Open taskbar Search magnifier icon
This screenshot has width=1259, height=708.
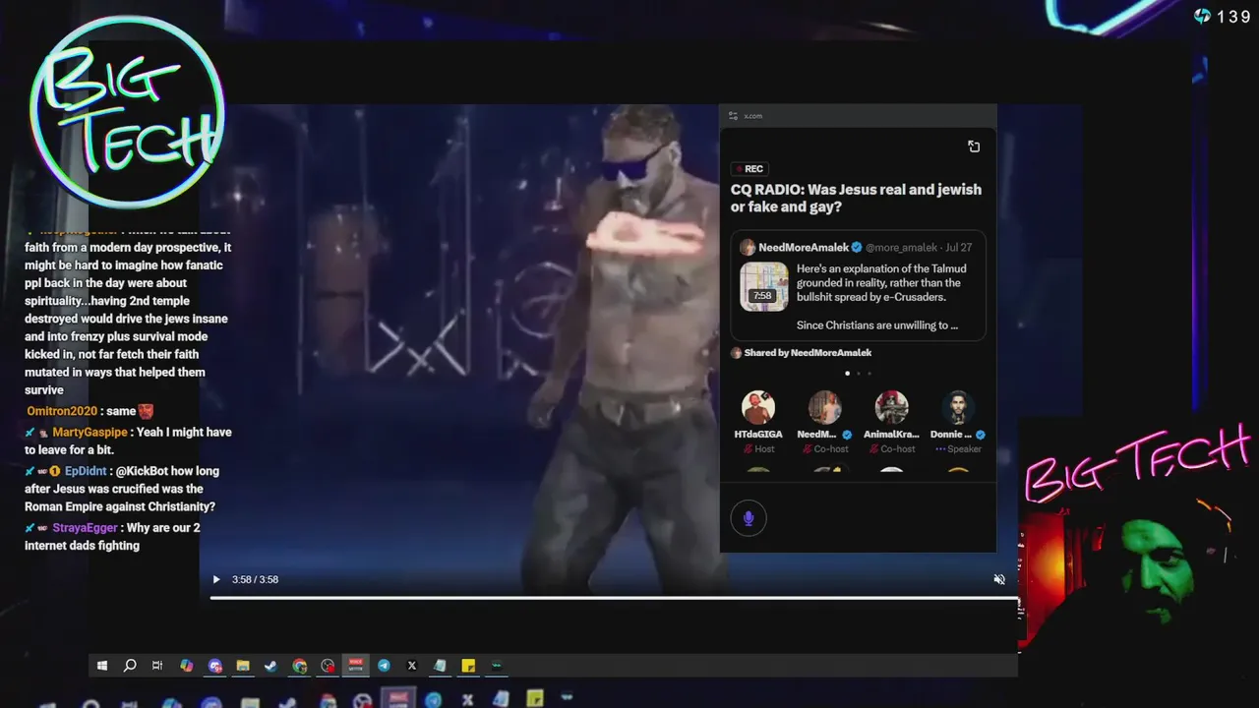[x=130, y=666]
